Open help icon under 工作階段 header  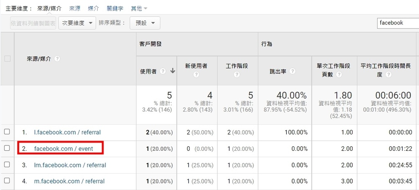point(237,75)
